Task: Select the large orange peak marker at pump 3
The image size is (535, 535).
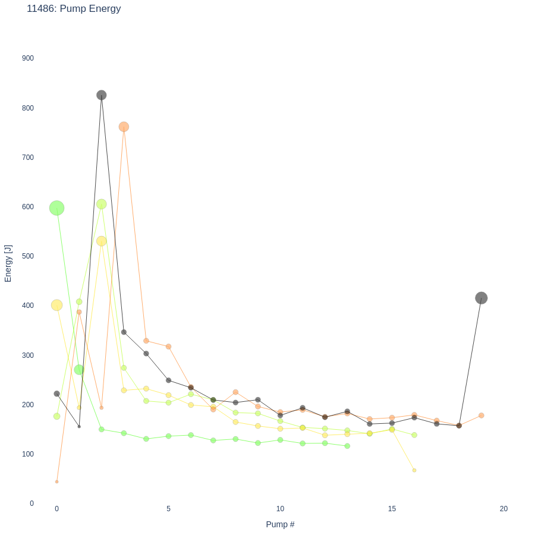Action: click(124, 127)
